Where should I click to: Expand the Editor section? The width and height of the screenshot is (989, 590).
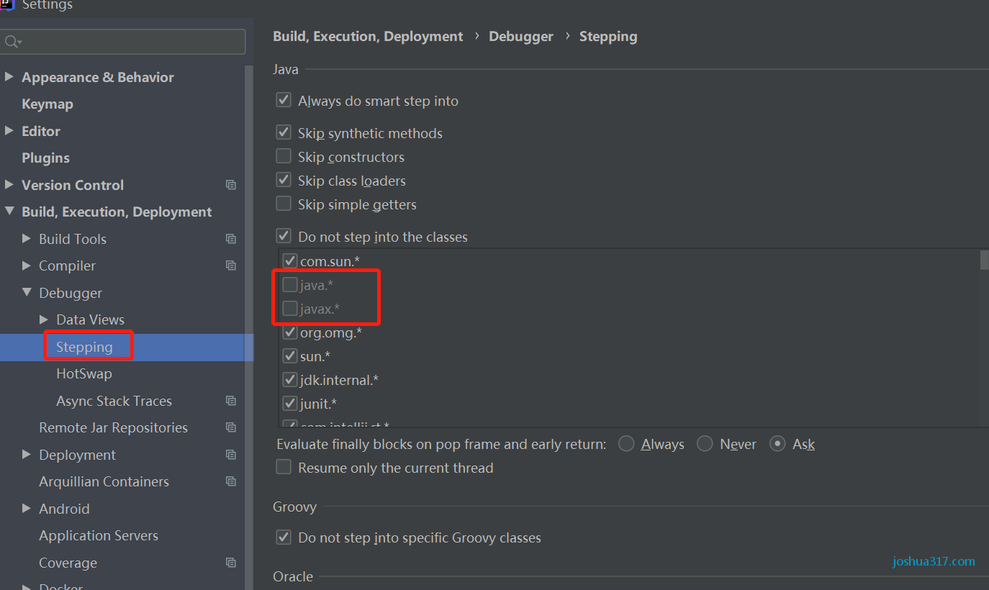pos(9,131)
